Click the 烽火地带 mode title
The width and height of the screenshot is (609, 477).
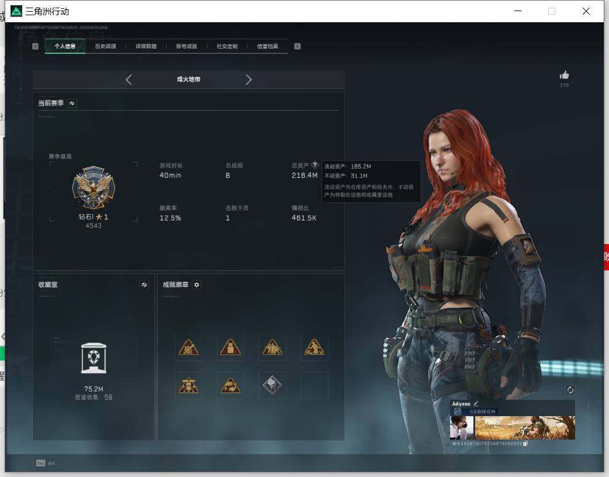coord(189,80)
